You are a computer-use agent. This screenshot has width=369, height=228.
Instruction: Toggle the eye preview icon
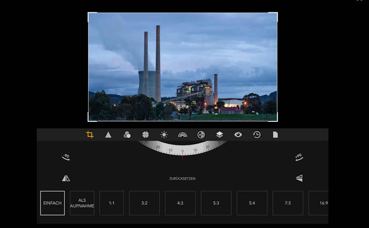coord(238,135)
